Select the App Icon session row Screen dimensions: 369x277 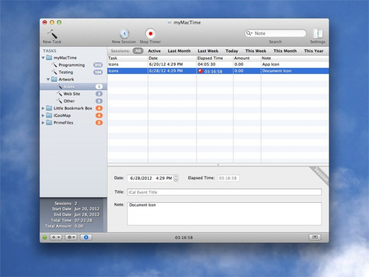(218, 64)
